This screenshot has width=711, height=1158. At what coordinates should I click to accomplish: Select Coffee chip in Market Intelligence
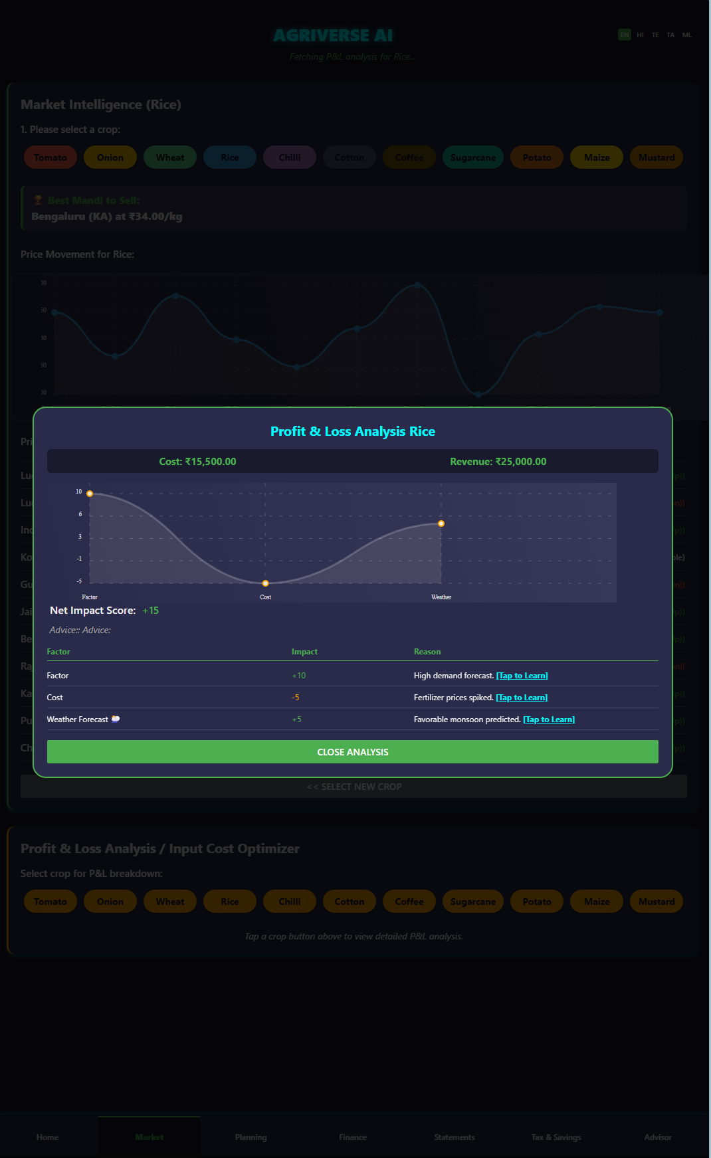point(409,157)
